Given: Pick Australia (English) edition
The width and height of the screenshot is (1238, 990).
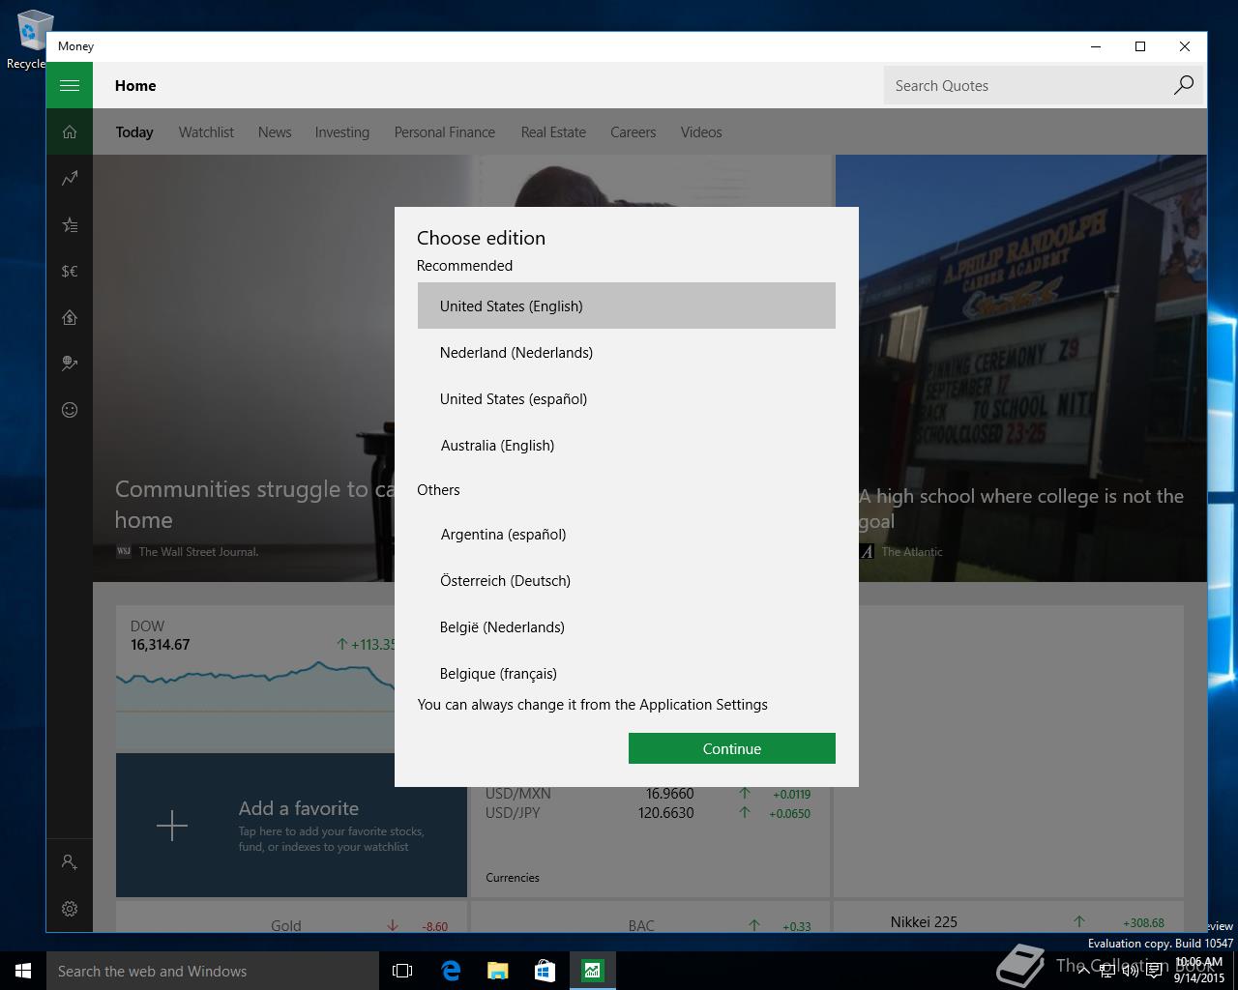Looking at the screenshot, I should (x=627, y=445).
